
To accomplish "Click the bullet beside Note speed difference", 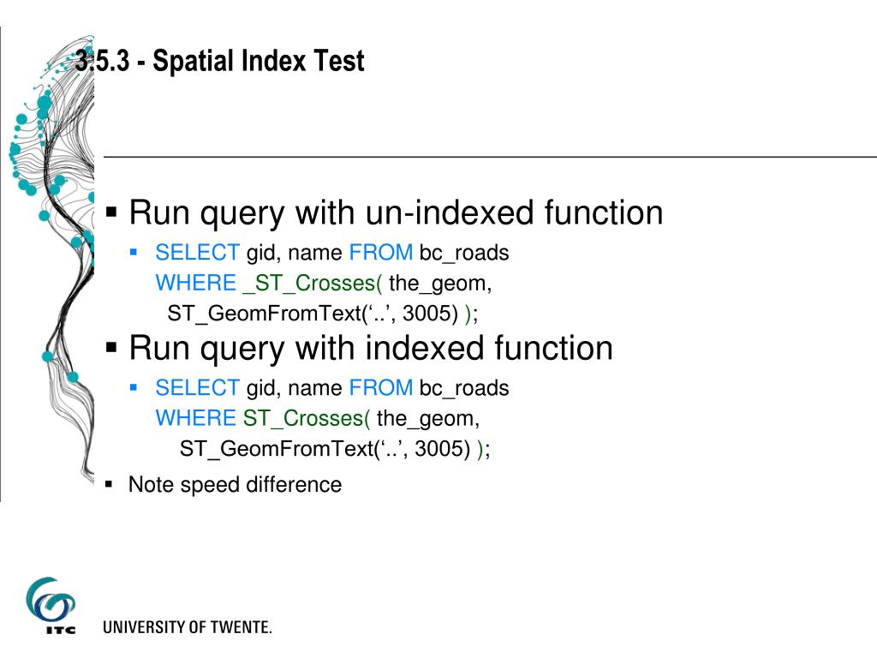I will [109, 485].
